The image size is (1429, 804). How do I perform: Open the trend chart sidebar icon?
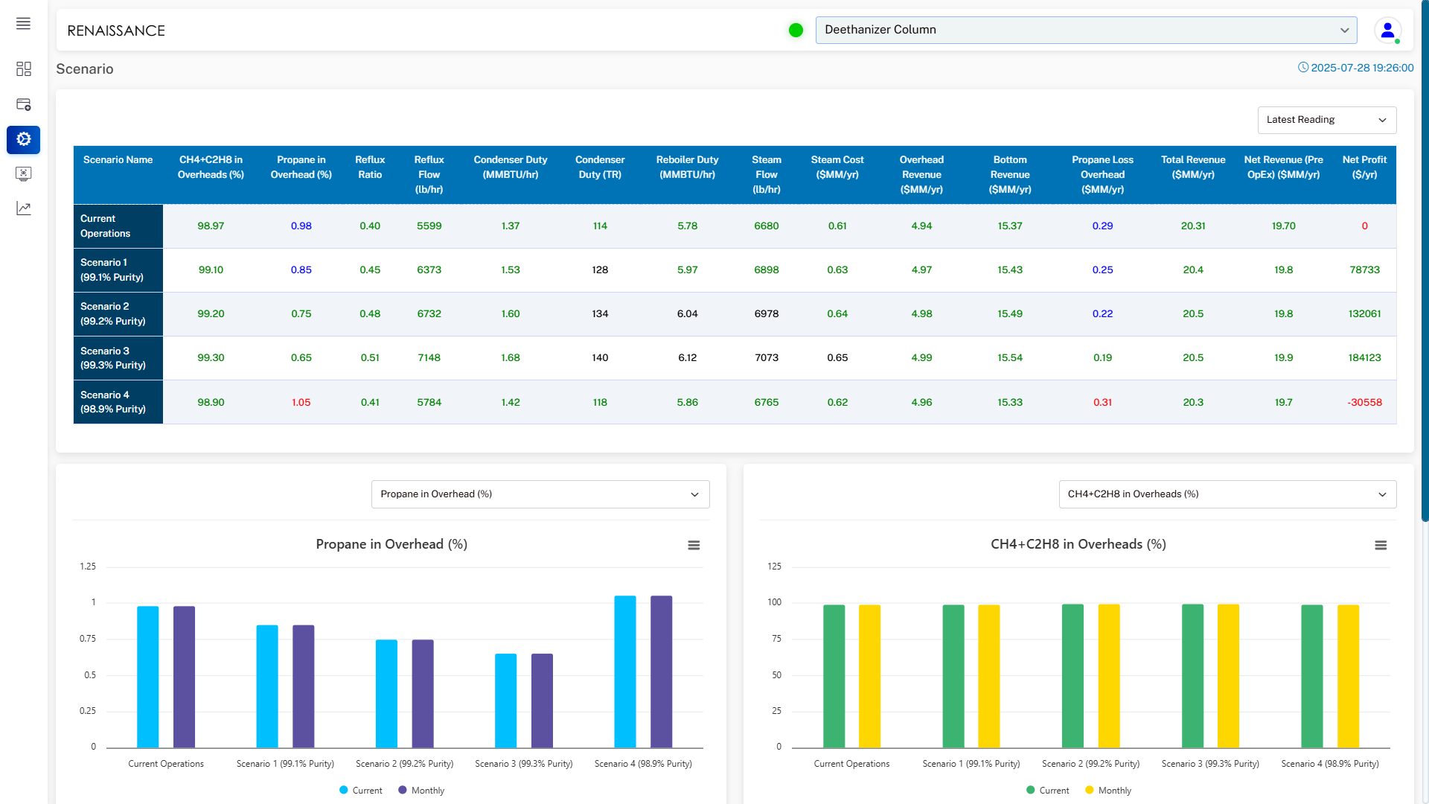(x=23, y=208)
